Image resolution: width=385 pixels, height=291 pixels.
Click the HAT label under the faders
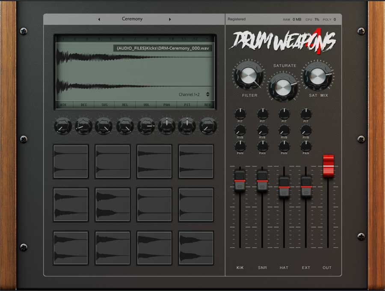284,267
